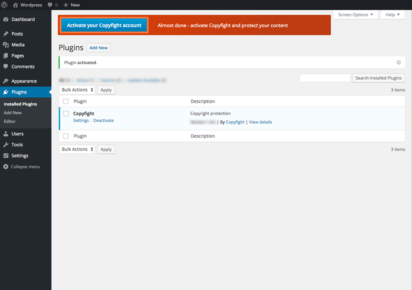
Task: Open the Copyfight author link
Action: (235, 122)
